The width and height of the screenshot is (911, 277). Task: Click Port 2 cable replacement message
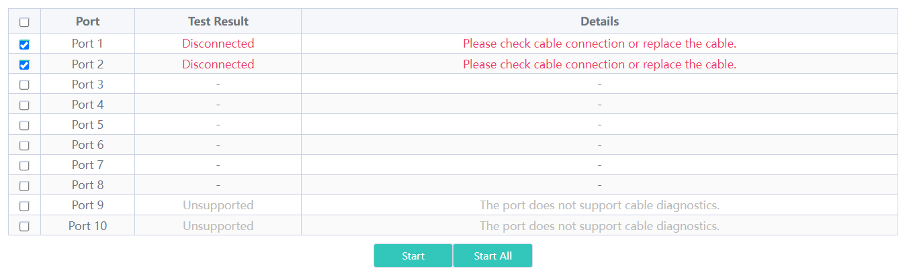coord(599,64)
